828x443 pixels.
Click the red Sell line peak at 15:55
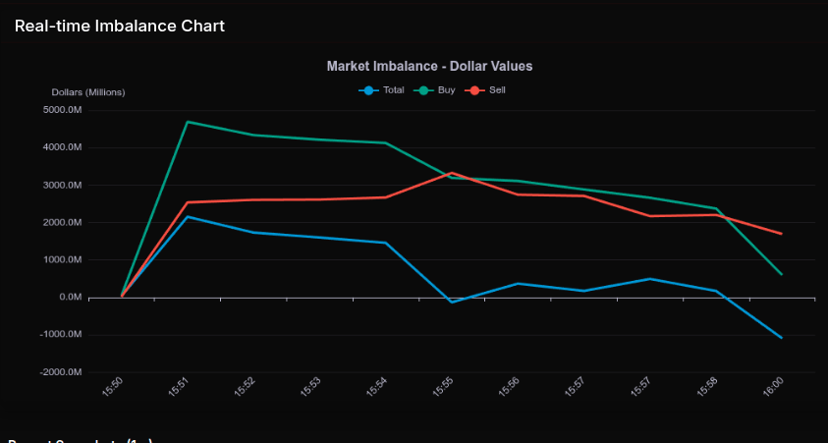pyautogui.click(x=452, y=173)
